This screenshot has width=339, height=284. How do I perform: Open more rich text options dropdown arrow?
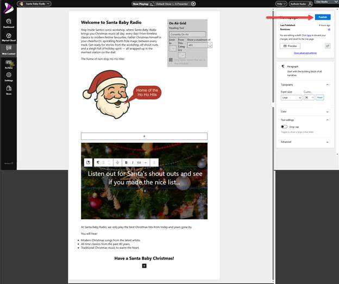tap(146, 162)
